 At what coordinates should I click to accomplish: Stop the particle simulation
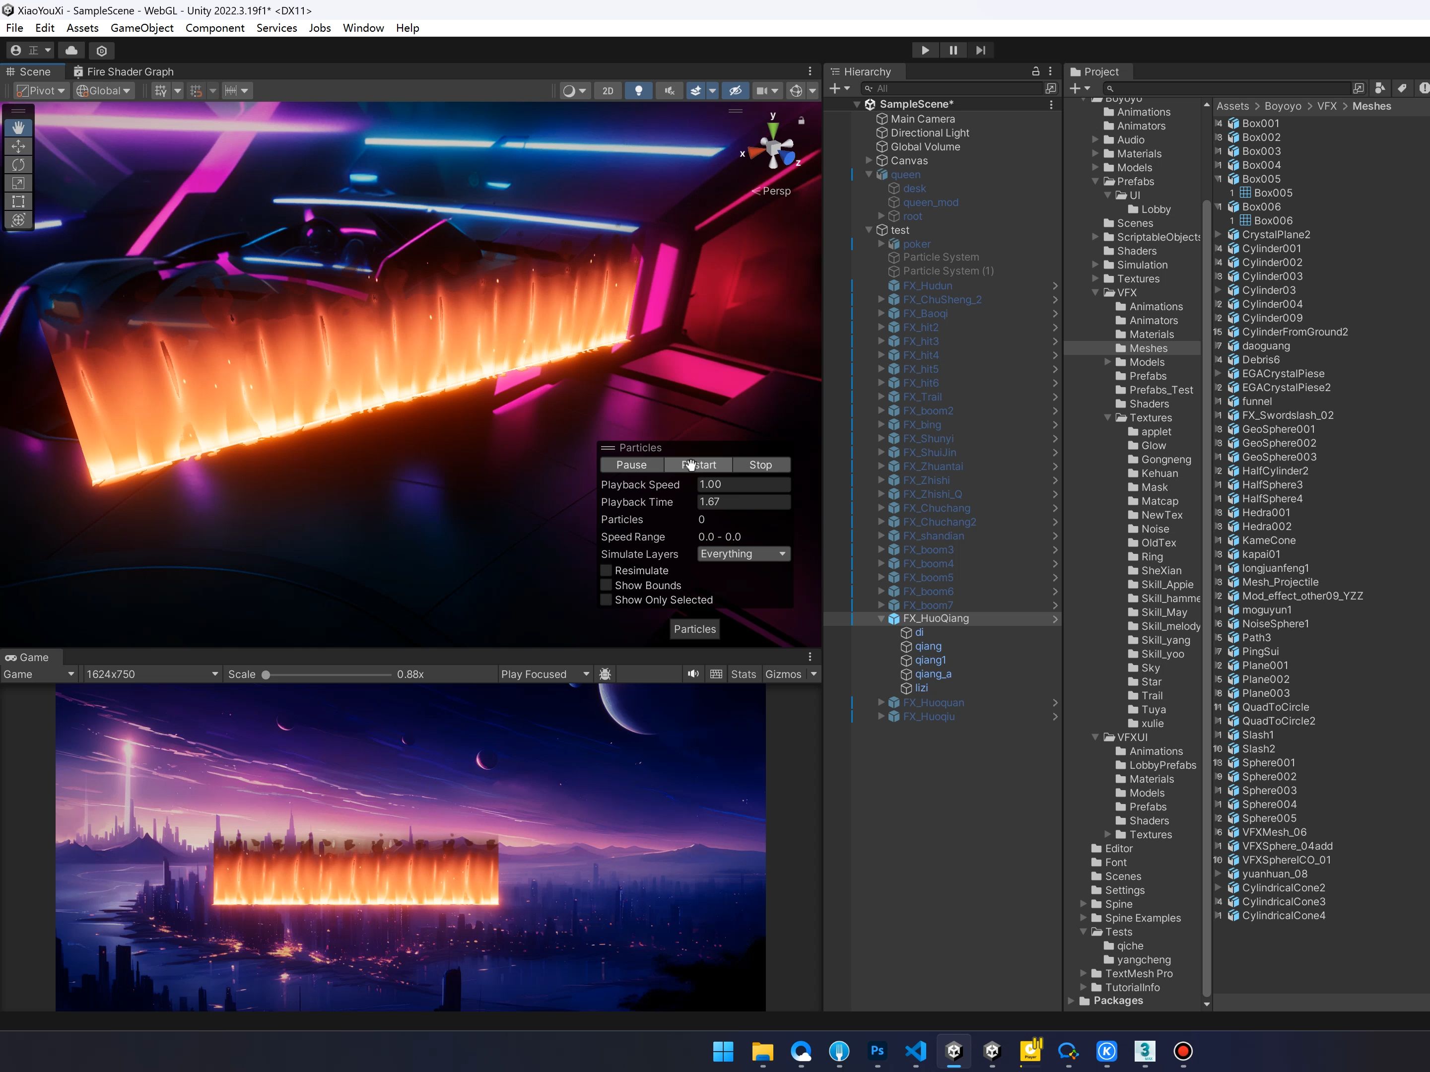pyautogui.click(x=760, y=464)
